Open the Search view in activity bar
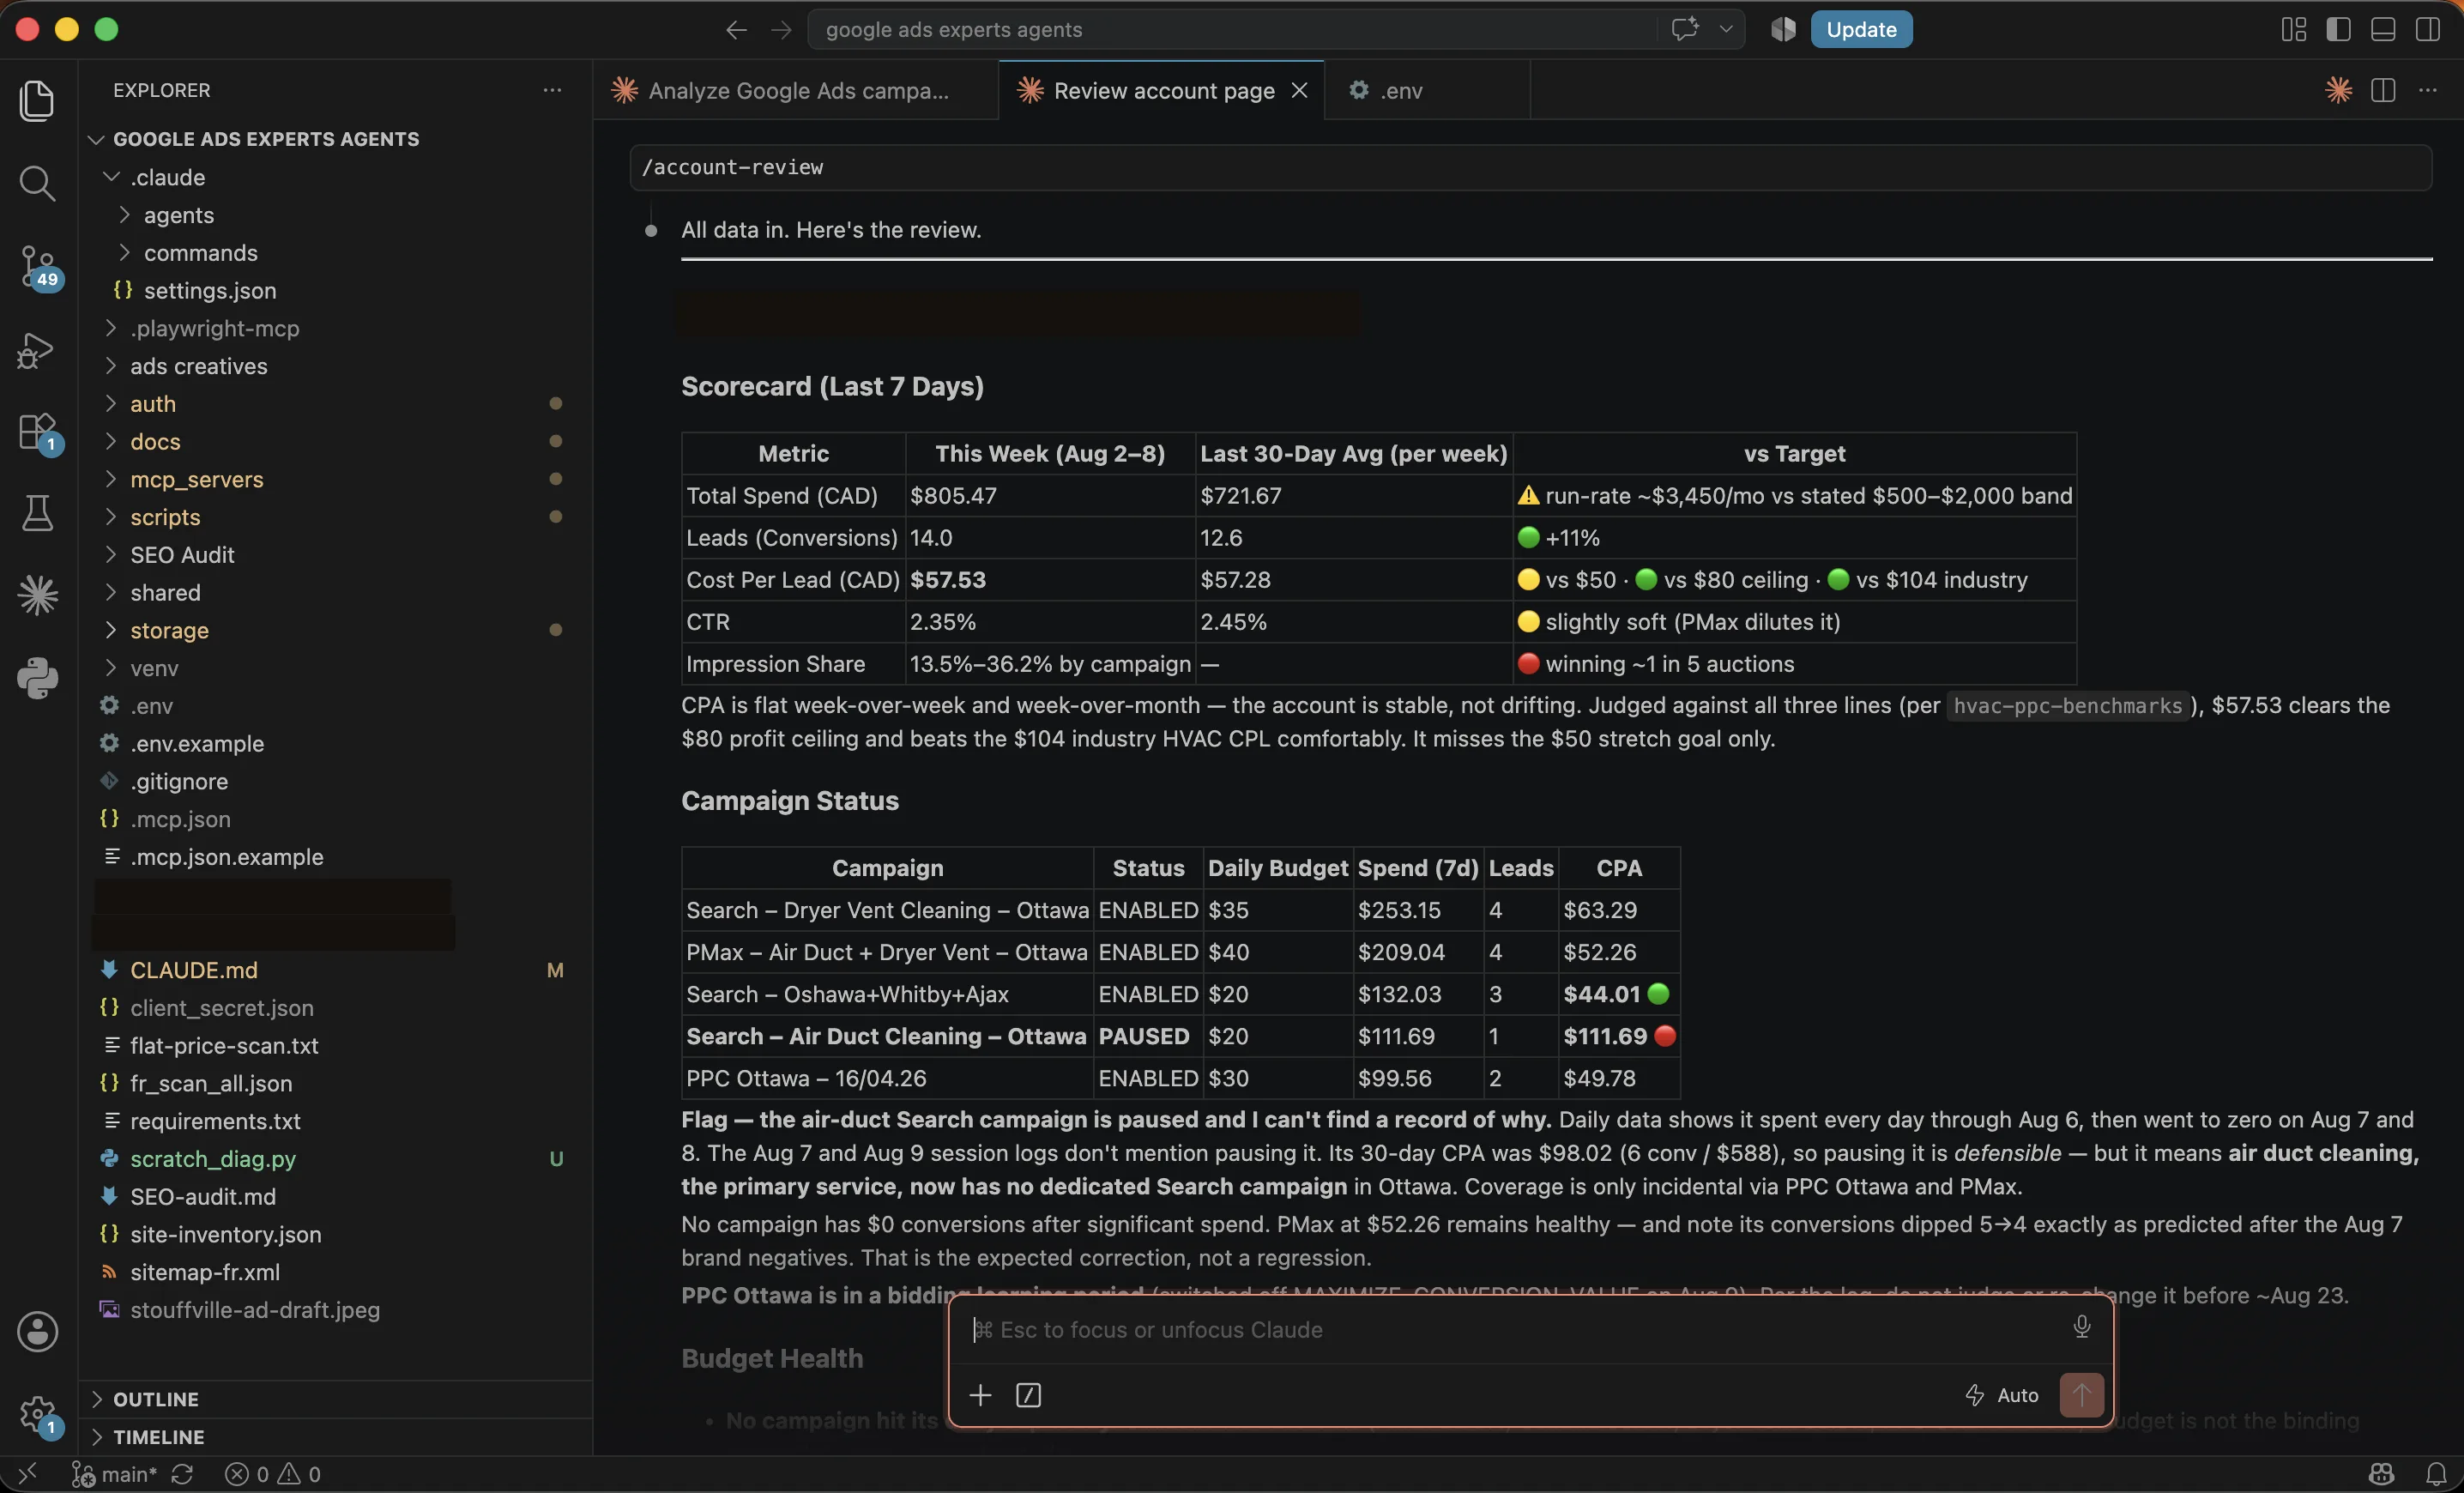Image resolution: width=2464 pixels, height=1493 pixels. point(37,183)
